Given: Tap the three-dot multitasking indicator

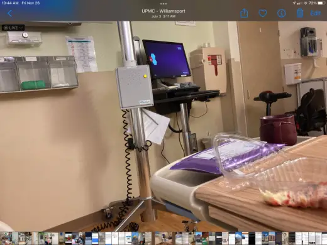Looking at the screenshot, I should pyautogui.click(x=163, y=4).
